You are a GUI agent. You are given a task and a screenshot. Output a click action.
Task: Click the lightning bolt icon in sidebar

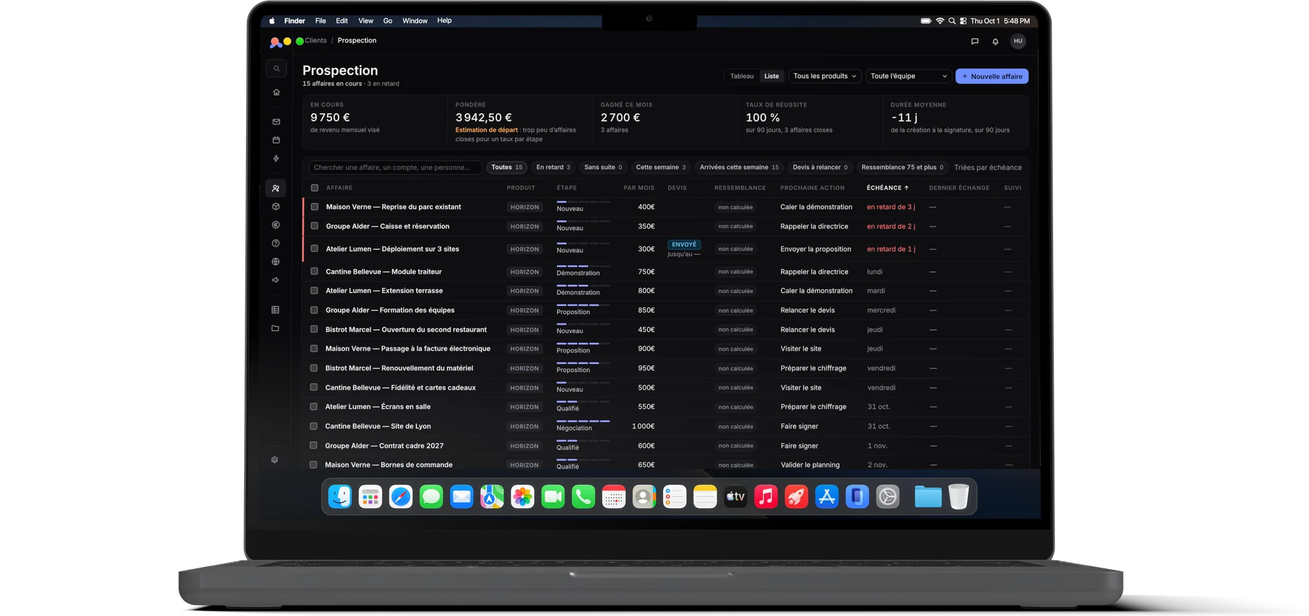pos(276,158)
